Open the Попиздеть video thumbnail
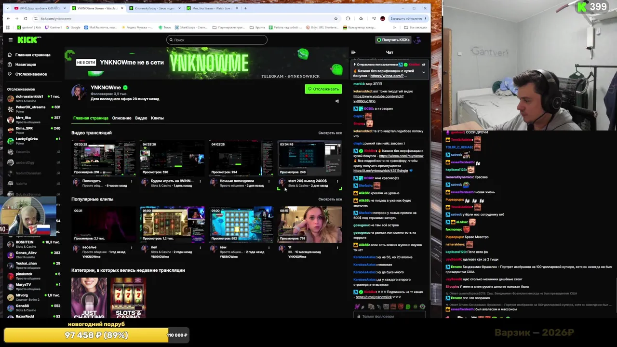 pos(104,158)
